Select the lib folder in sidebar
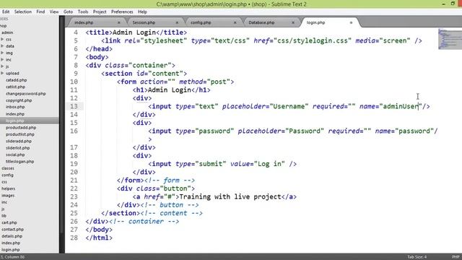 [4, 215]
